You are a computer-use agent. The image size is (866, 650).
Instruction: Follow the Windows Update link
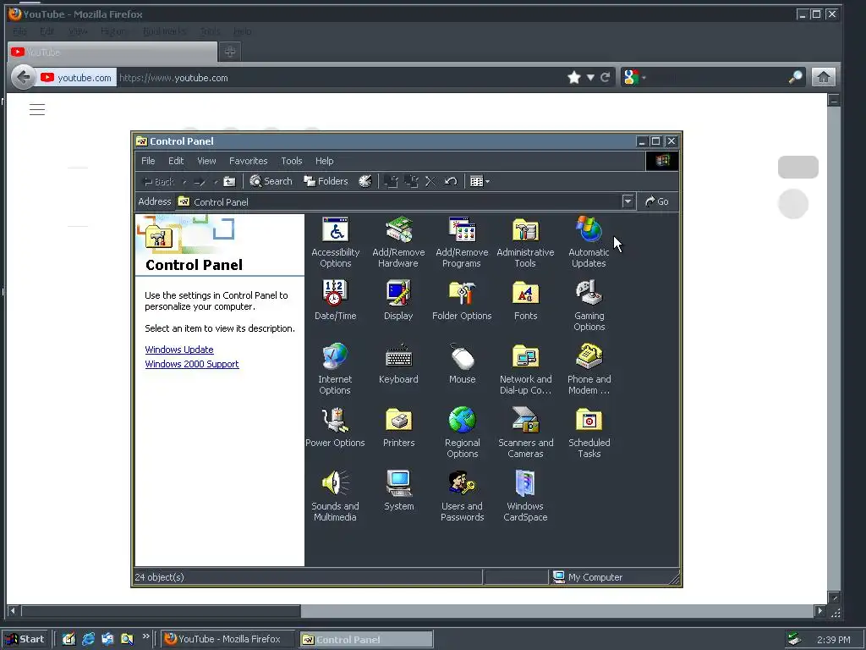pos(179,350)
